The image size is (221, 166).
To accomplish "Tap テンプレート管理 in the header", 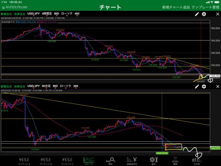I will point(206,7).
